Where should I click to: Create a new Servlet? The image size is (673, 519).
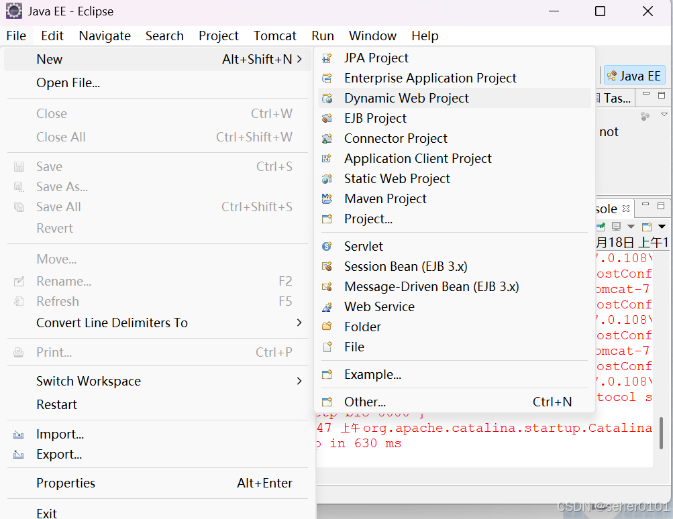[x=454, y=246]
